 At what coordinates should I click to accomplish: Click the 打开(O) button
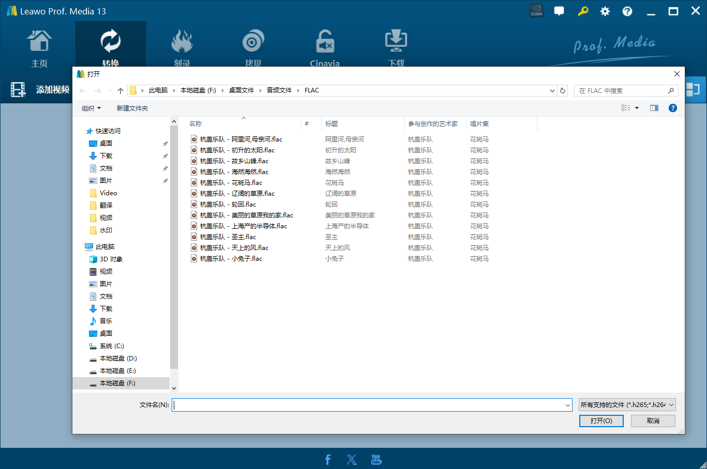601,420
